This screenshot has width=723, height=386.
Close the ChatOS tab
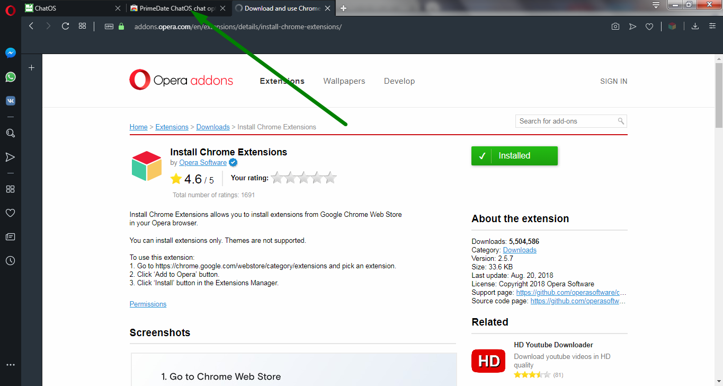[118, 8]
